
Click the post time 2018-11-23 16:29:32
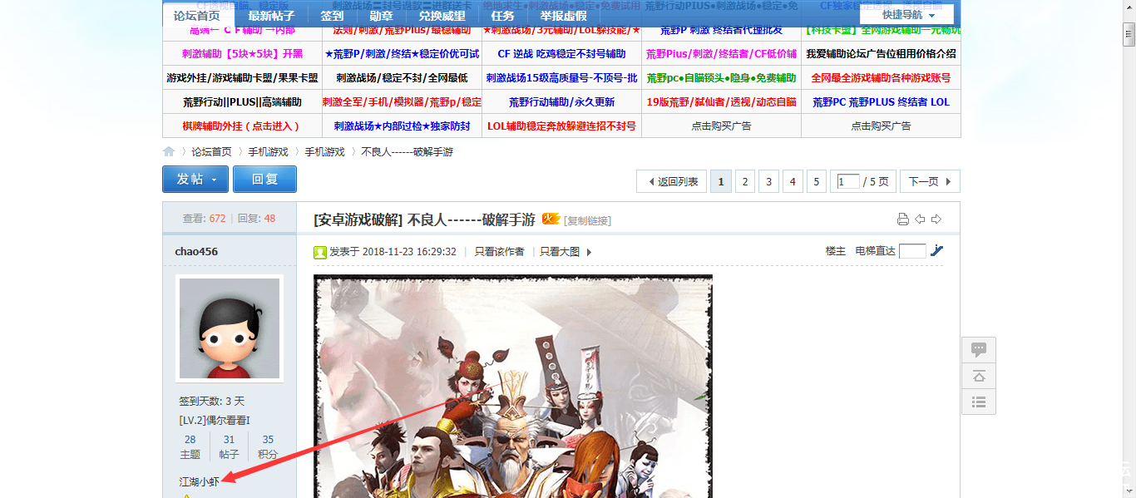[x=409, y=252]
